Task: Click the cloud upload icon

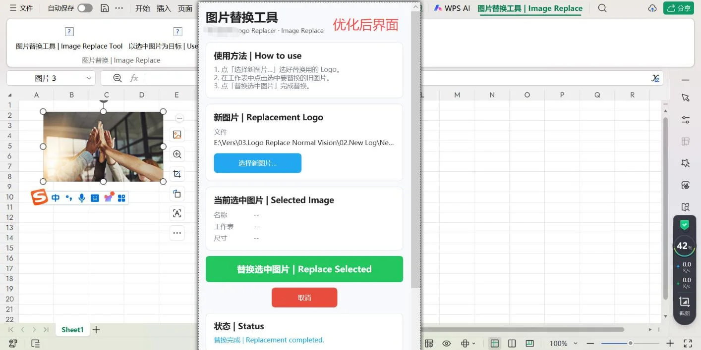Action: tap(652, 8)
